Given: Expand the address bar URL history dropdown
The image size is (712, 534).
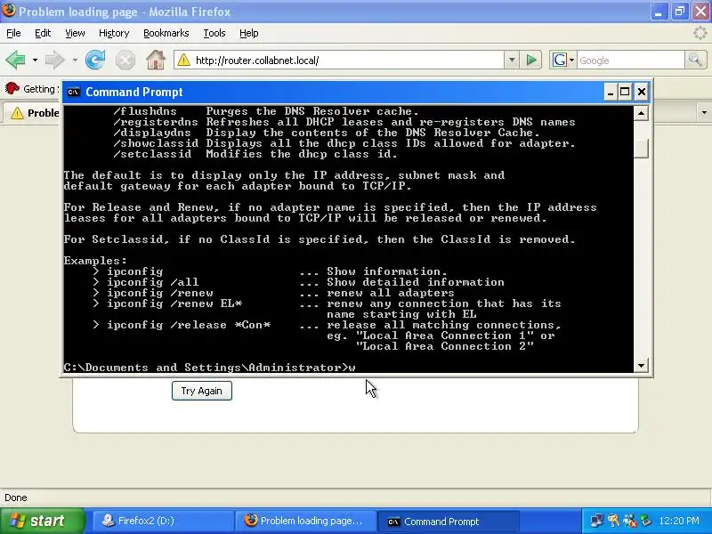Looking at the screenshot, I should coord(512,60).
